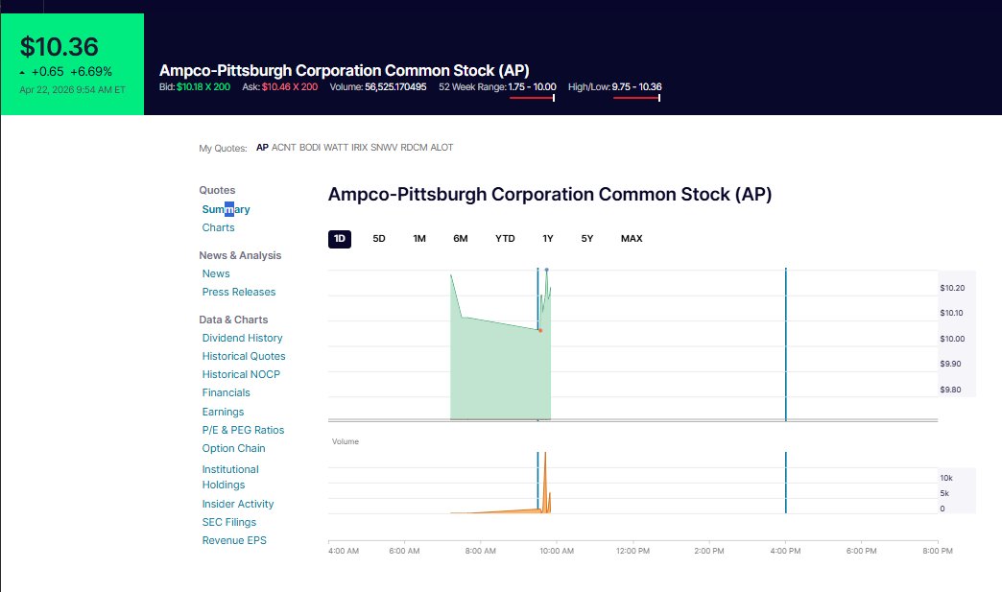Click the Ask $10.46 X 200 value

pos(290,87)
